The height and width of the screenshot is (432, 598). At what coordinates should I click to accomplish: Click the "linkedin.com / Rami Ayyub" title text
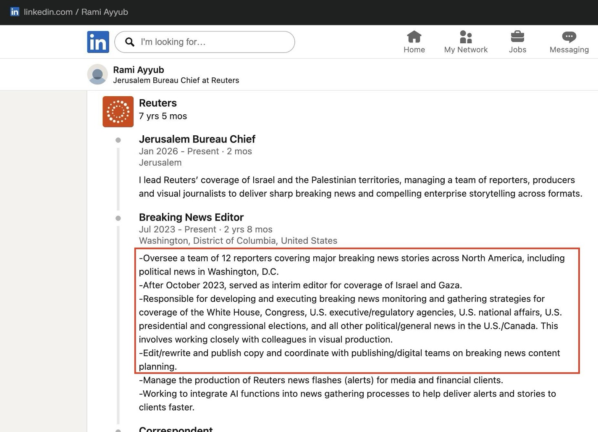tap(76, 12)
